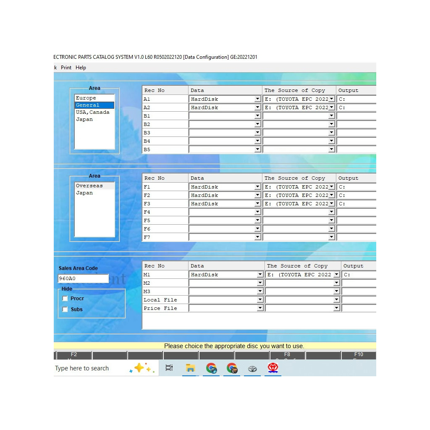Open the Source of Copy dropdown for F3
Viewport: 430px width, 430px height.
pyautogui.click(x=332, y=204)
